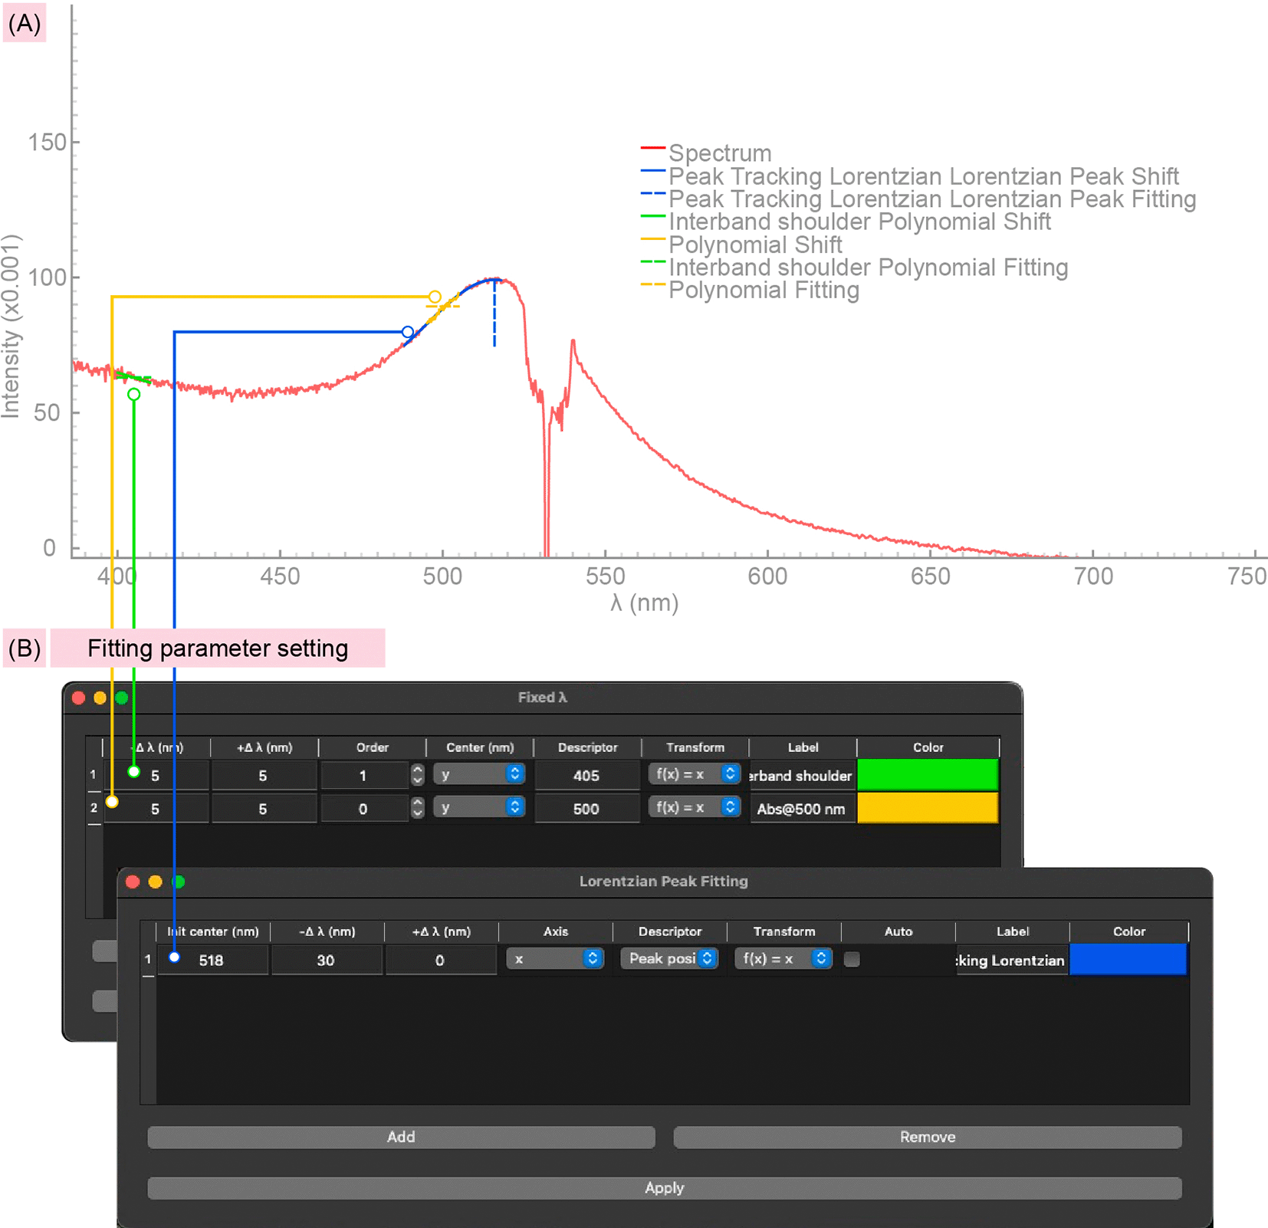Select the Order field showing 1
Screen dimensions: 1268x1228
click(364, 775)
